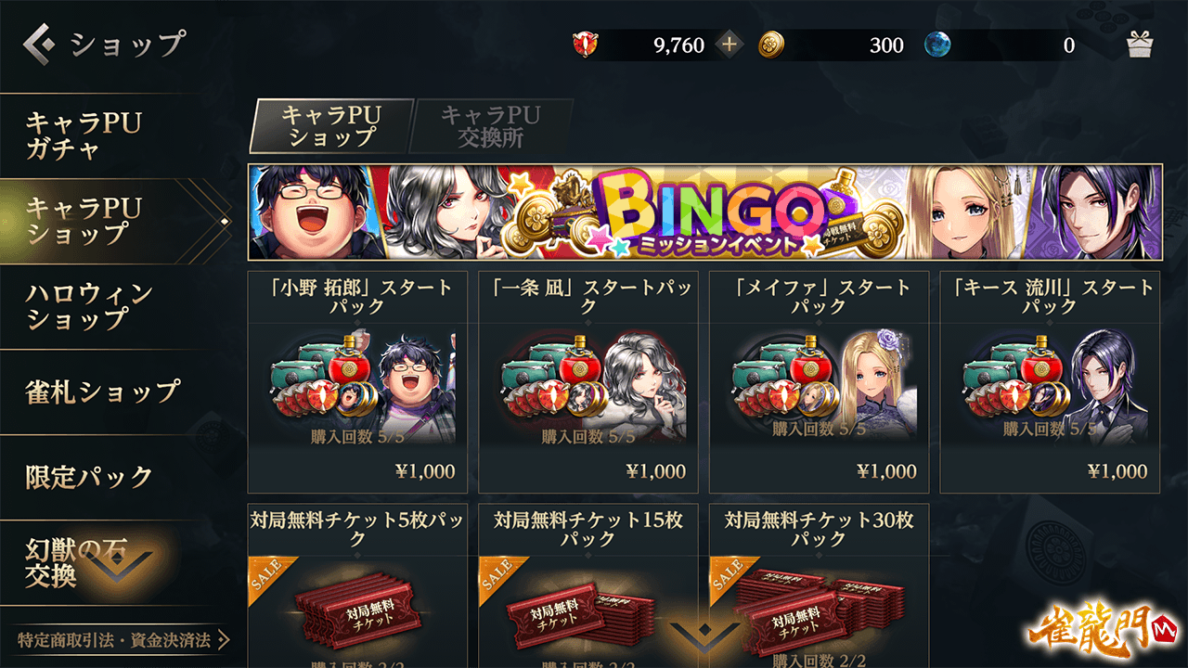Buy 「小野 拓郎」スタートパック for ¥1,000

tap(357, 381)
